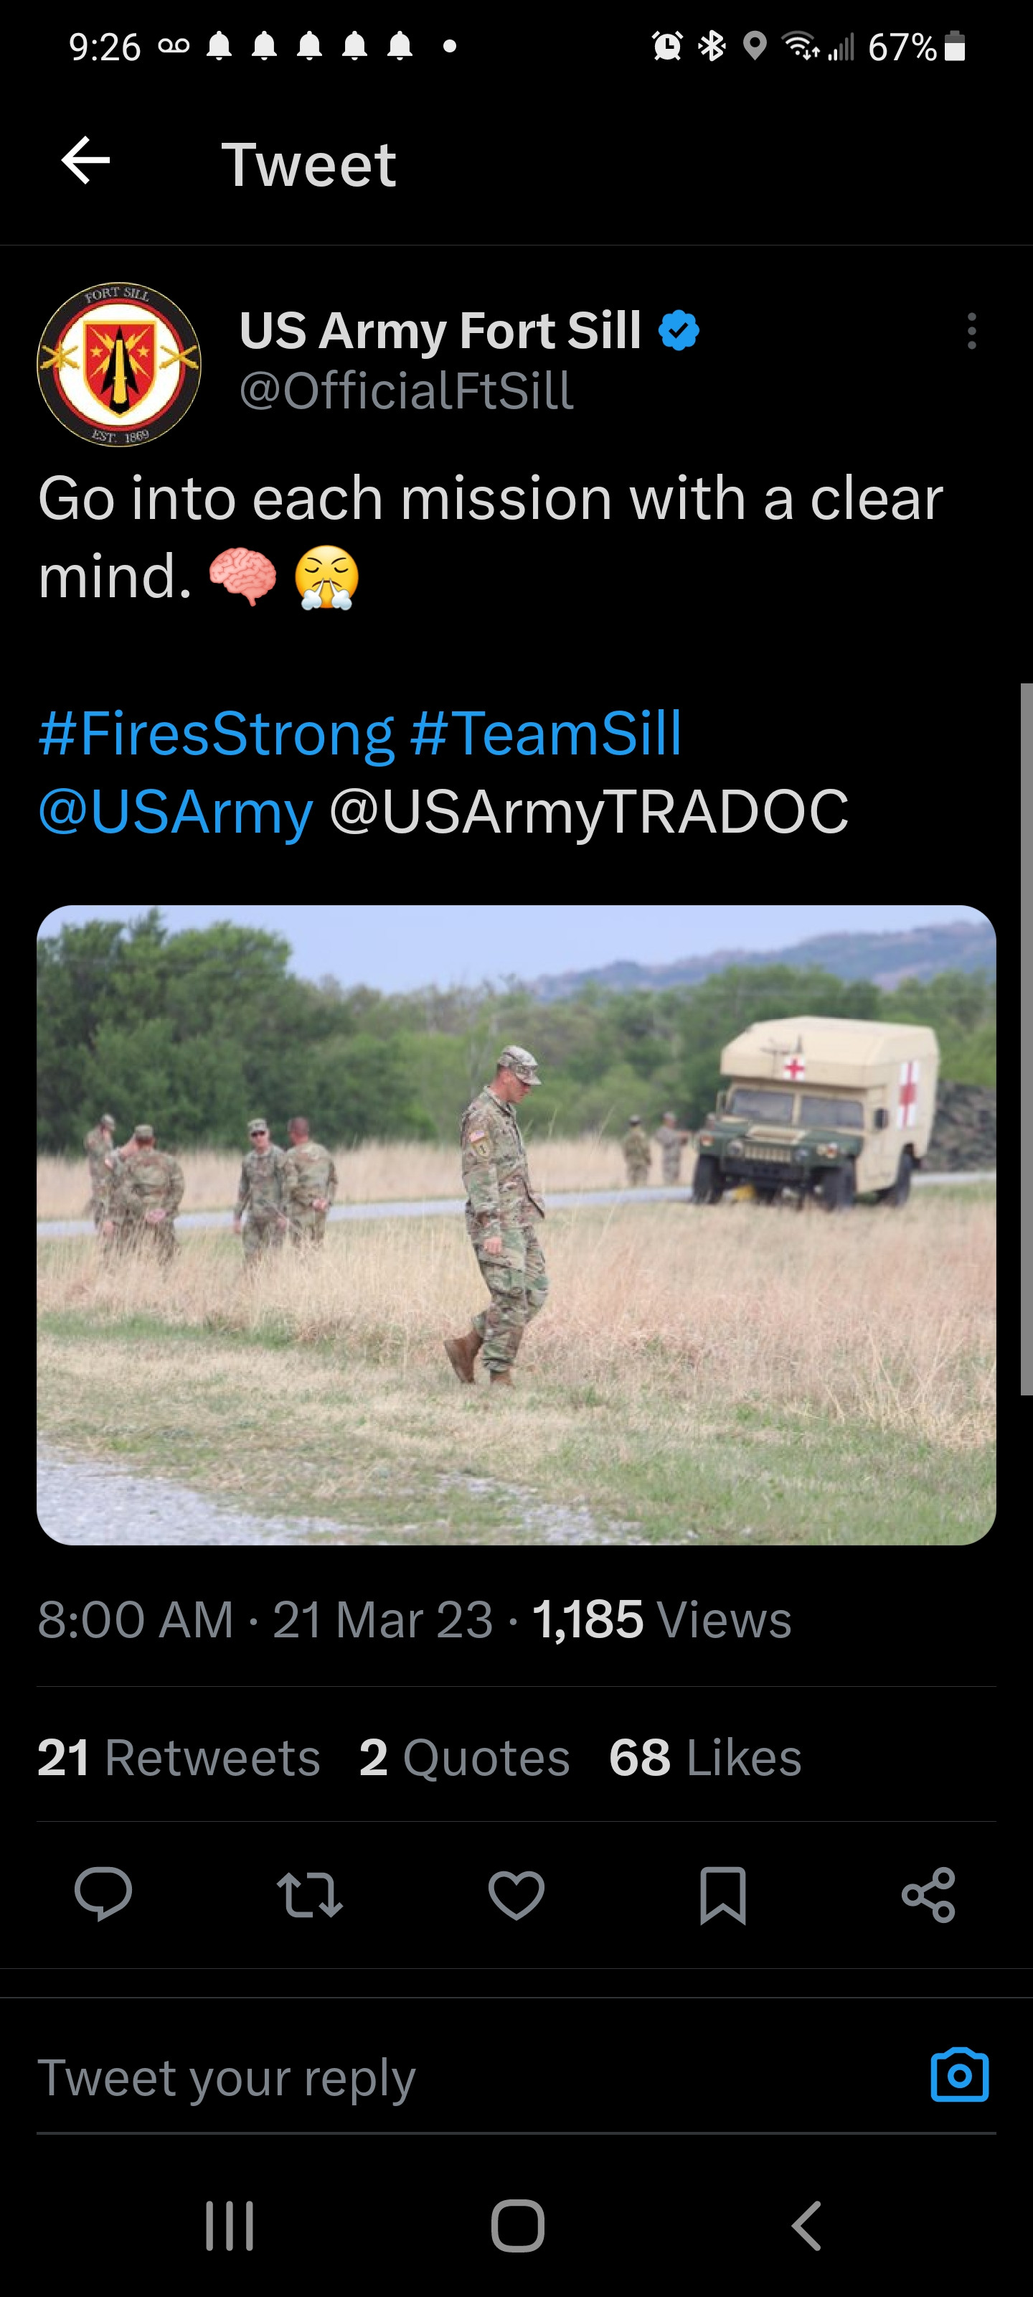Screen dimensions: 1033x2297
Task: Open the #FiresStrong hashtag
Action: point(217,733)
